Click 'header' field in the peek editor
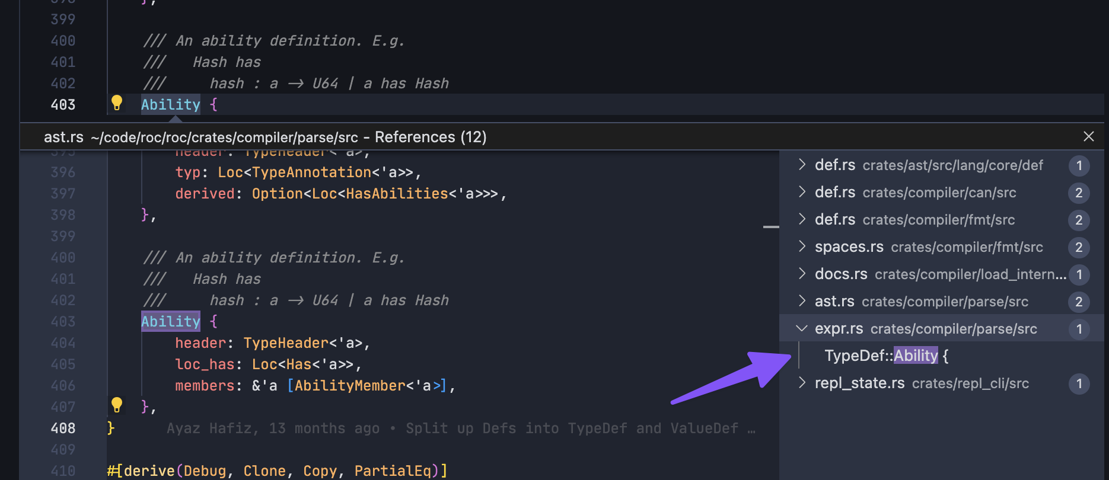This screenshot has width=1109, height=480. (x=200, y=343)
